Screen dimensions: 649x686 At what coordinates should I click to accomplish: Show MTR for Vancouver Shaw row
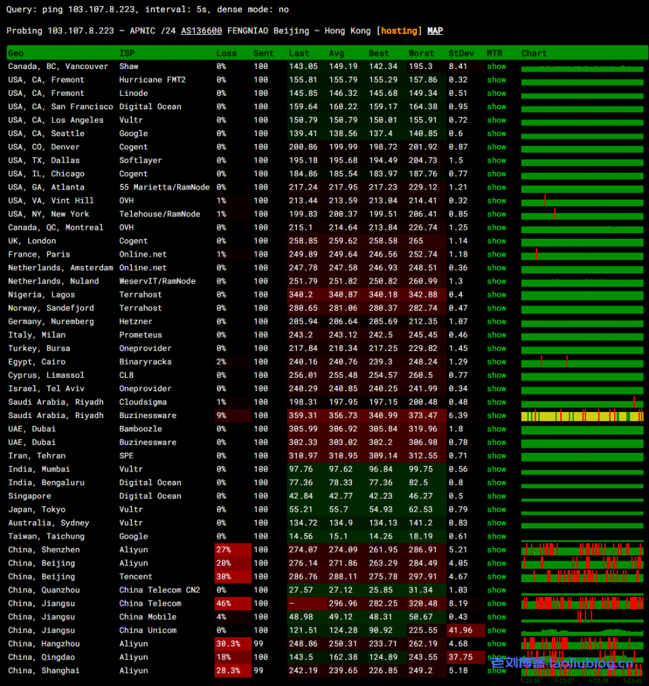point(496,66)
